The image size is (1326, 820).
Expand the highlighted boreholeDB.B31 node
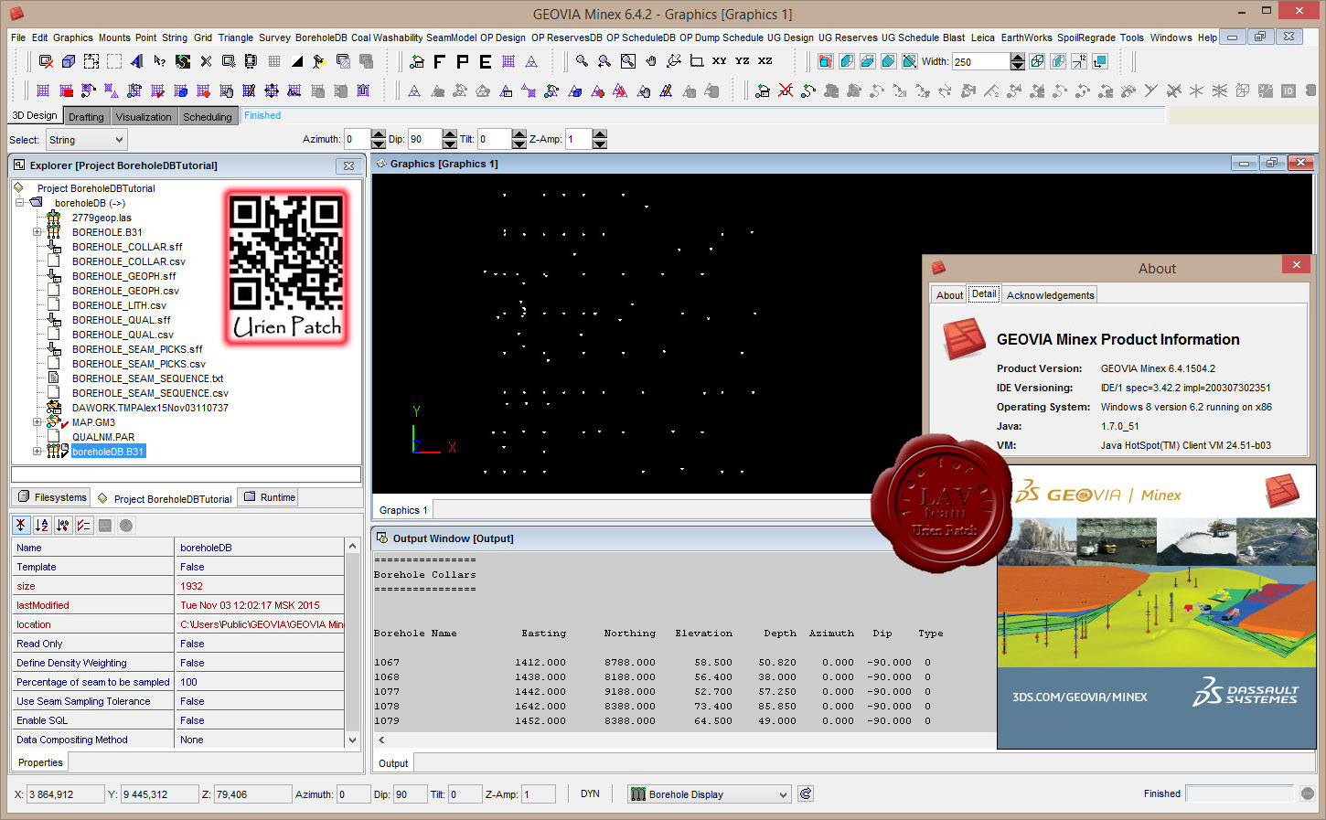37,452
